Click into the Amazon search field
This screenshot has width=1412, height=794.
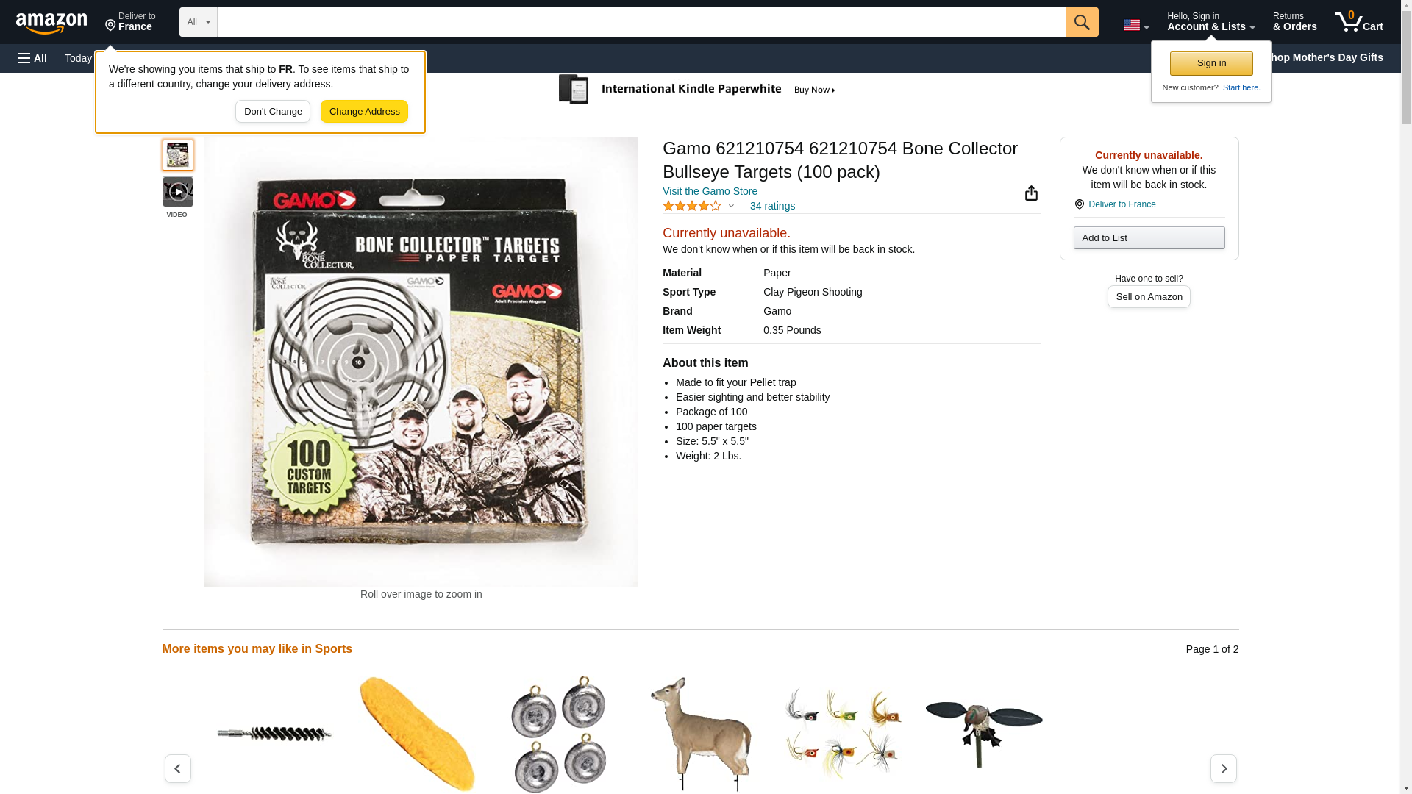pyautogui.click(x=641, y=22)
